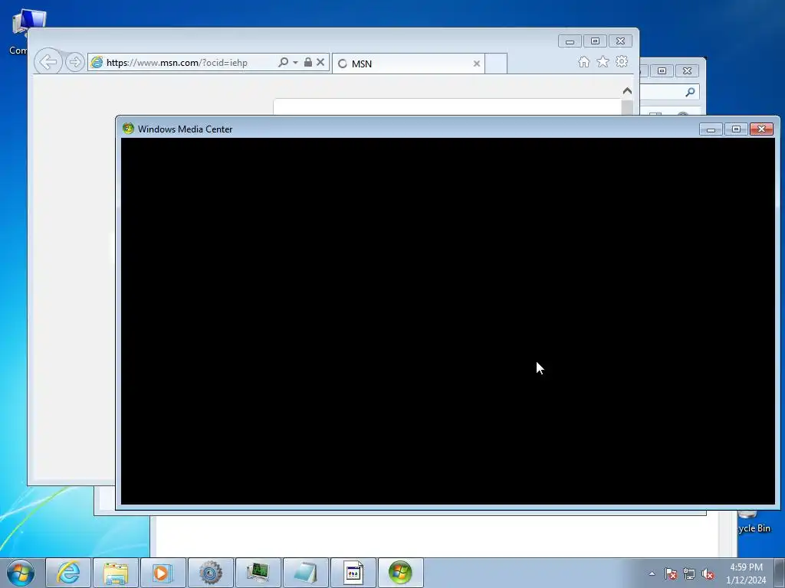The width and height of the screenshot is (785, 588).
Task: Open Internet Explorer from the taskbar
Action: tap(68, 573)
